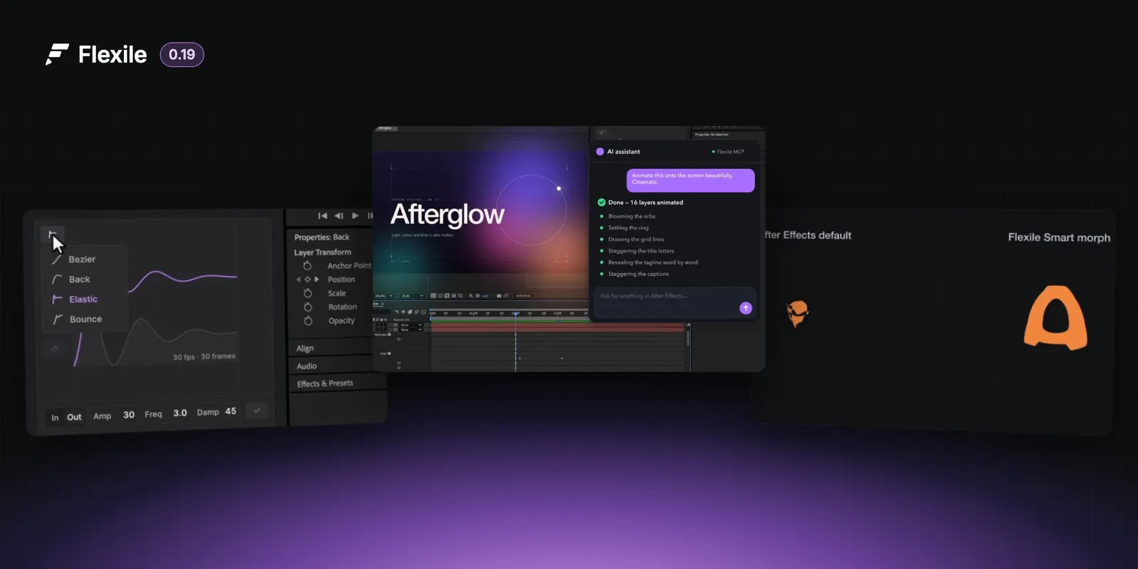Image resolution: width=1138 pixels, height=569 pixels.
Task: Apply easing with the checkmark button
Action: [257, 410]
